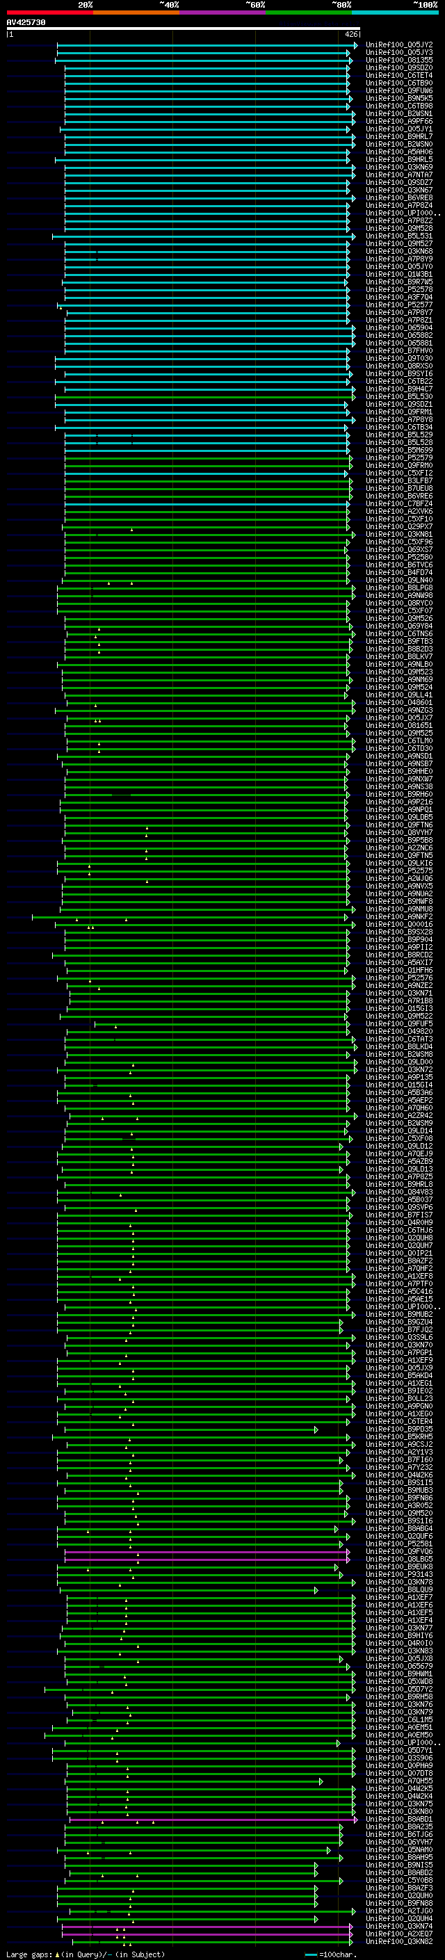The width and height of the screenshot is (445, 1960).
Task: Open hit UniRef100_Q1HFH6
Action: [x=398, y=971]
